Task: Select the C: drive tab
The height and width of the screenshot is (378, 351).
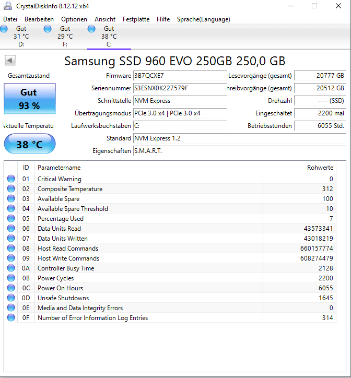Action: [x=109, y=37]
